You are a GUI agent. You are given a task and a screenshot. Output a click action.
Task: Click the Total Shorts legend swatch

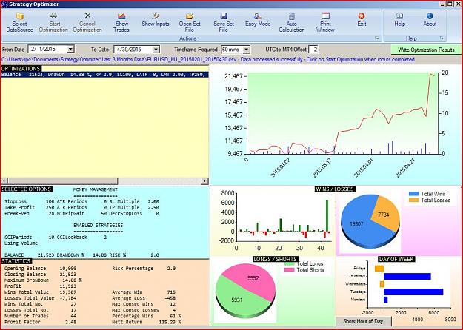pyautogui.click(x=290, y=270)
